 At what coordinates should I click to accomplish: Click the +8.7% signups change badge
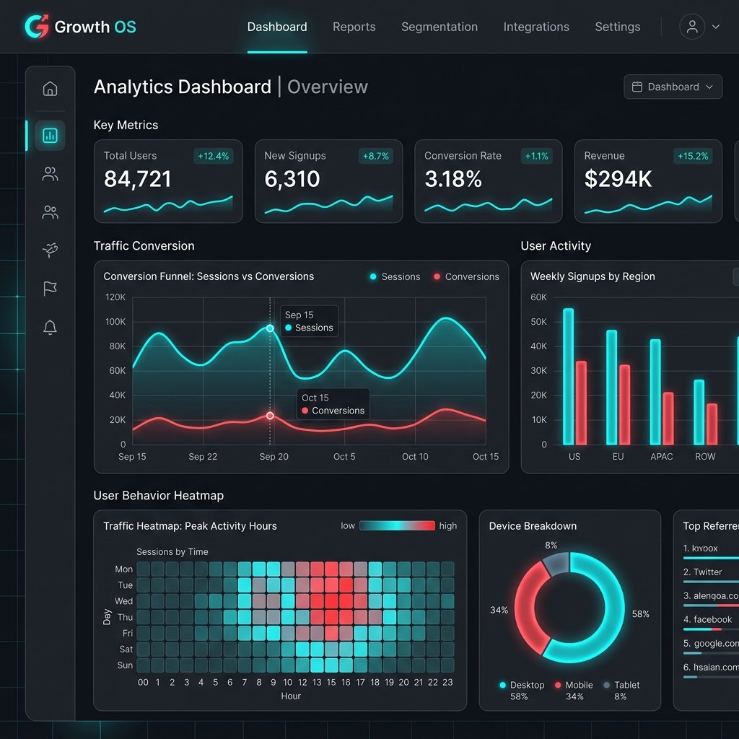tap(375, 156)
